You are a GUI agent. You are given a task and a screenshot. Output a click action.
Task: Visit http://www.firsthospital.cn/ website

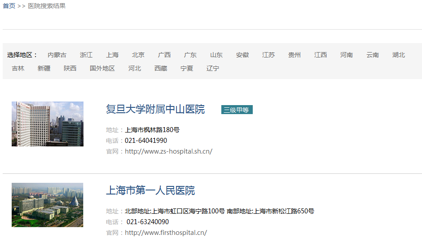[x=166, y=233]
